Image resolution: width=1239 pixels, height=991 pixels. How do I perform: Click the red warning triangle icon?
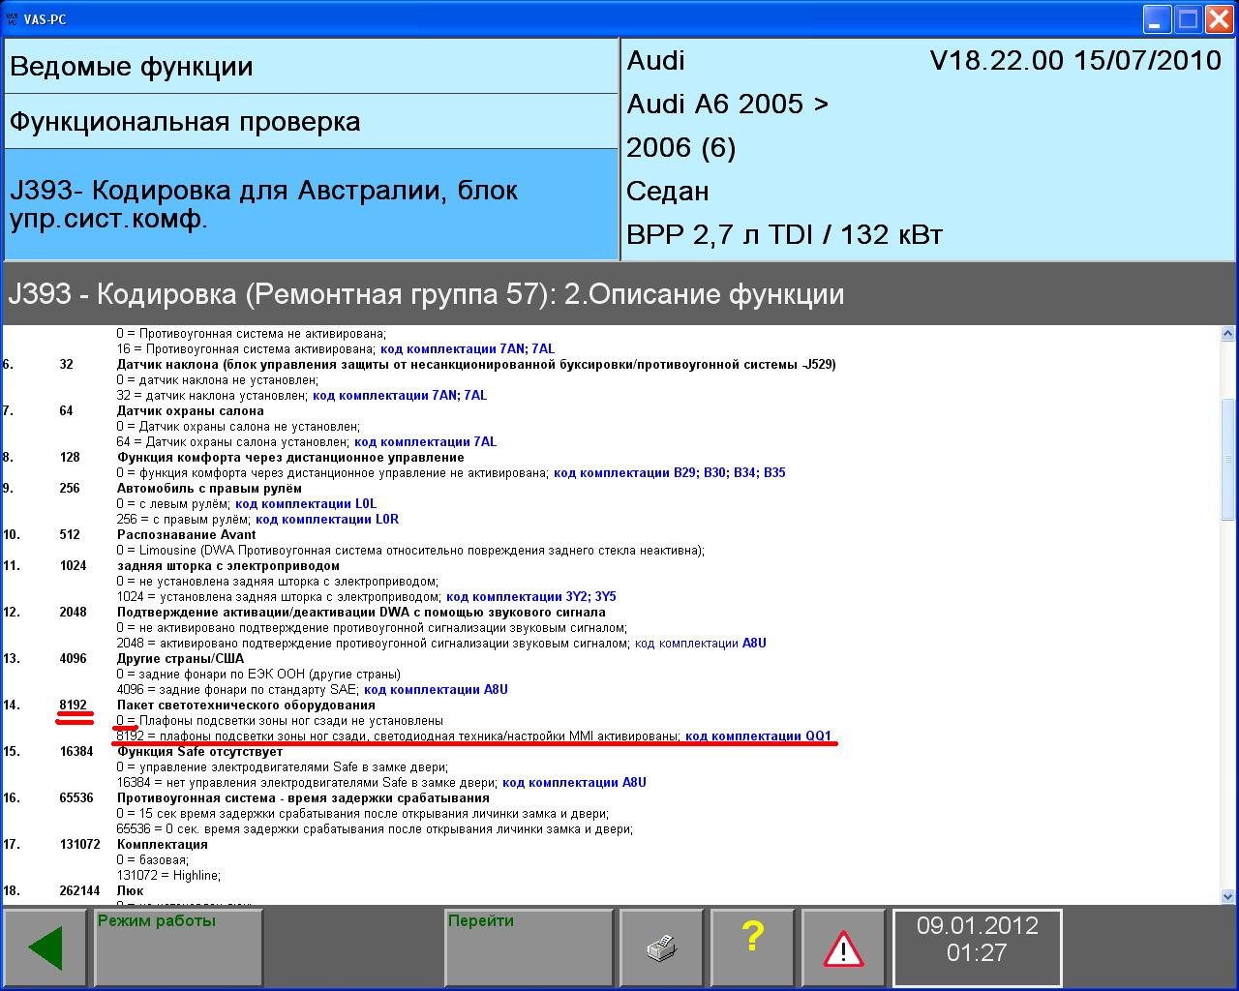click(843, 949)
